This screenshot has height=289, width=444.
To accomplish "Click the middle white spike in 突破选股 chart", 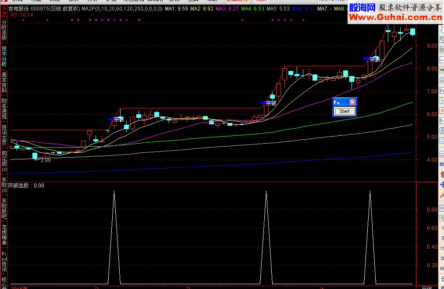I will pyautogui.click(x=266, y=237).
